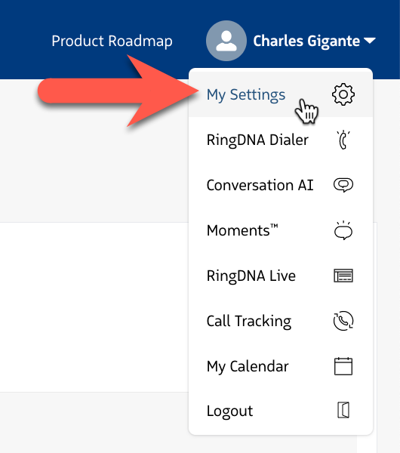Select the Moments menu item

[281, 230]
